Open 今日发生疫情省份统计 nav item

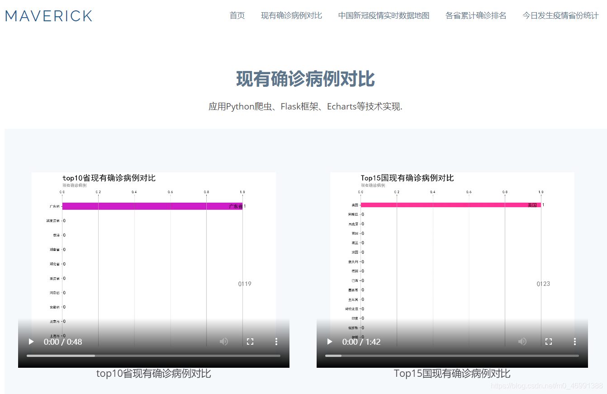tap(561, 16)
